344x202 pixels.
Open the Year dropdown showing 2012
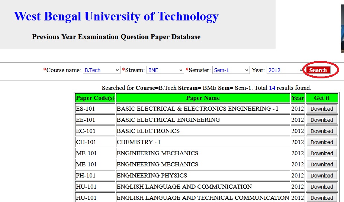click(x=285, y=70)
